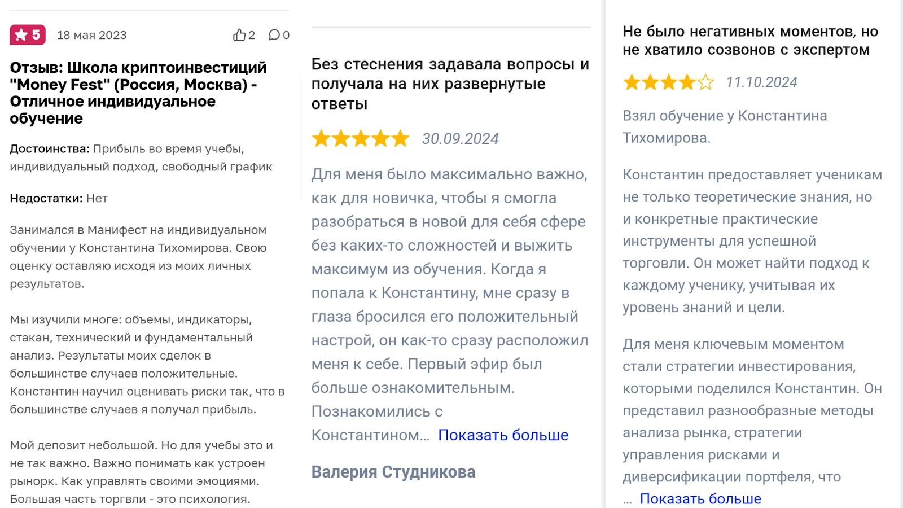903x508 pixels.
Task: Click the date 18 мая 2023
Action: click(91, 35)
